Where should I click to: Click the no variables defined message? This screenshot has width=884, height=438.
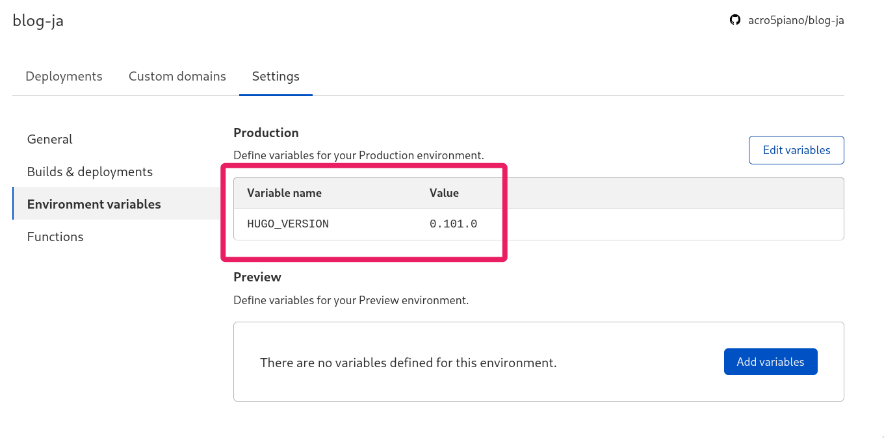point(408,363)
